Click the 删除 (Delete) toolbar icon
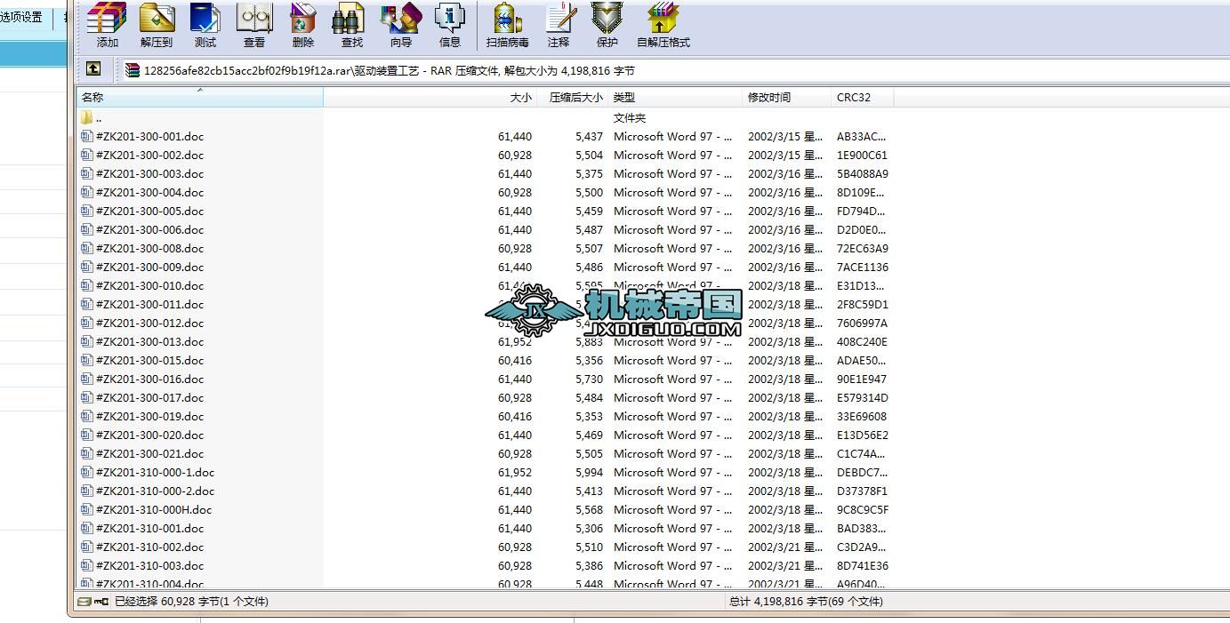 303,25
